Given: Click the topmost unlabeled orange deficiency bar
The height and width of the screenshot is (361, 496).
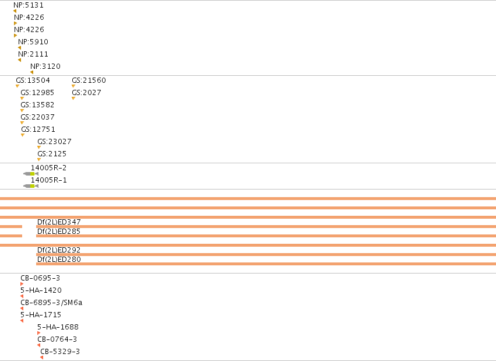Looking at the screenshot, I should point(248,199).
